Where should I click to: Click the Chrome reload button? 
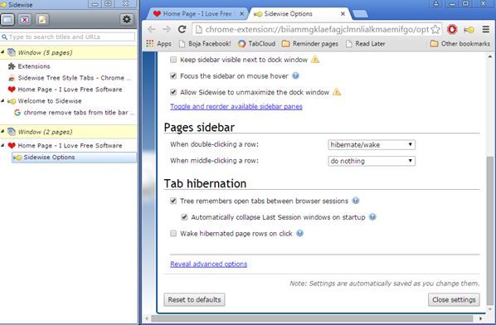[182, 29]
